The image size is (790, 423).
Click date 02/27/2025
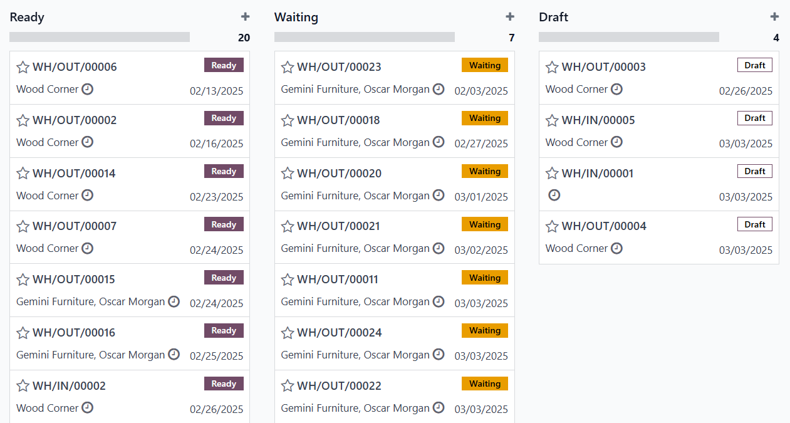tap(481, 144)
